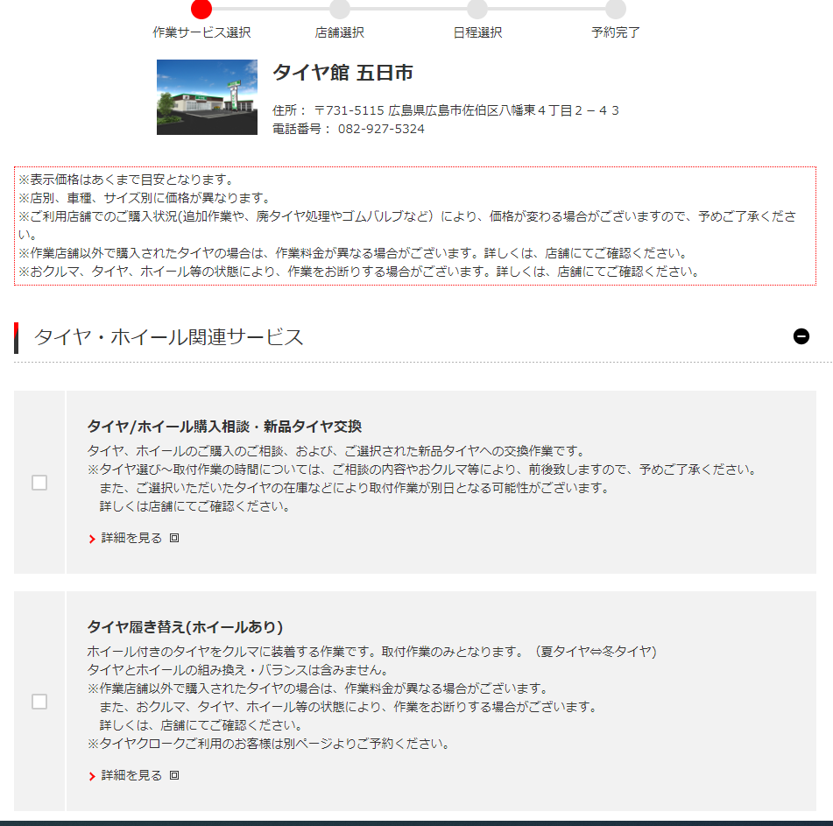
Task: Select the 作業サービス選択 step label
Action: pyautogui.click(x=201, y=32)
